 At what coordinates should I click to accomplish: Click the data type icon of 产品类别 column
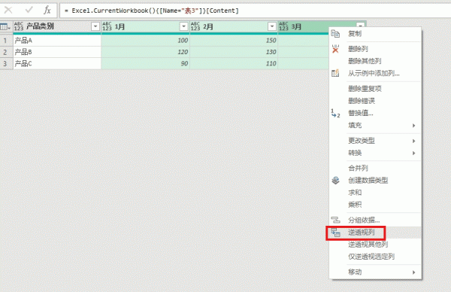(19, 26)
